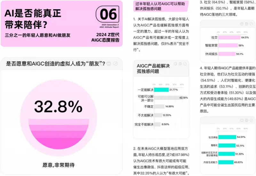
Task: Click the AIGC产品能解决孤独感问题 panel title
Action: pos(153,68)
